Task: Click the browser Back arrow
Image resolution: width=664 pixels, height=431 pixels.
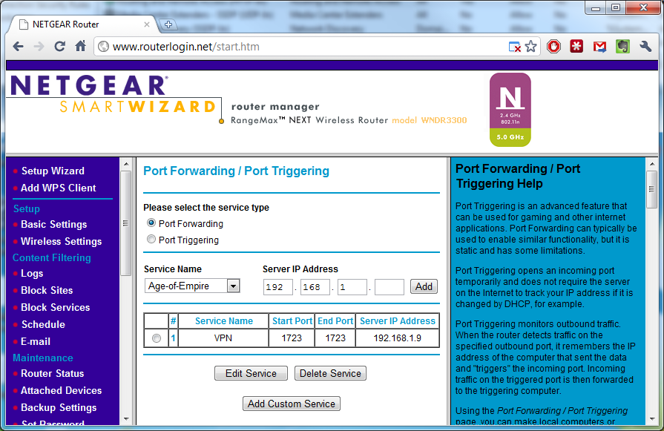Action: [x=18, y=46]
